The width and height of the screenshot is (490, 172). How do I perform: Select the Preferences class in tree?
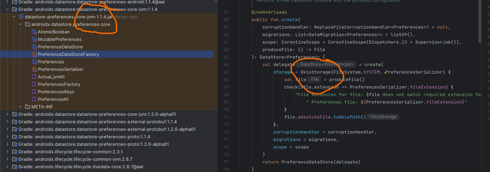click(x=51, y=62)
